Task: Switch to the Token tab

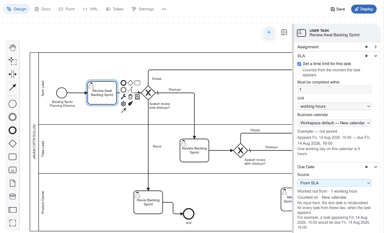Action: point(115,9)
